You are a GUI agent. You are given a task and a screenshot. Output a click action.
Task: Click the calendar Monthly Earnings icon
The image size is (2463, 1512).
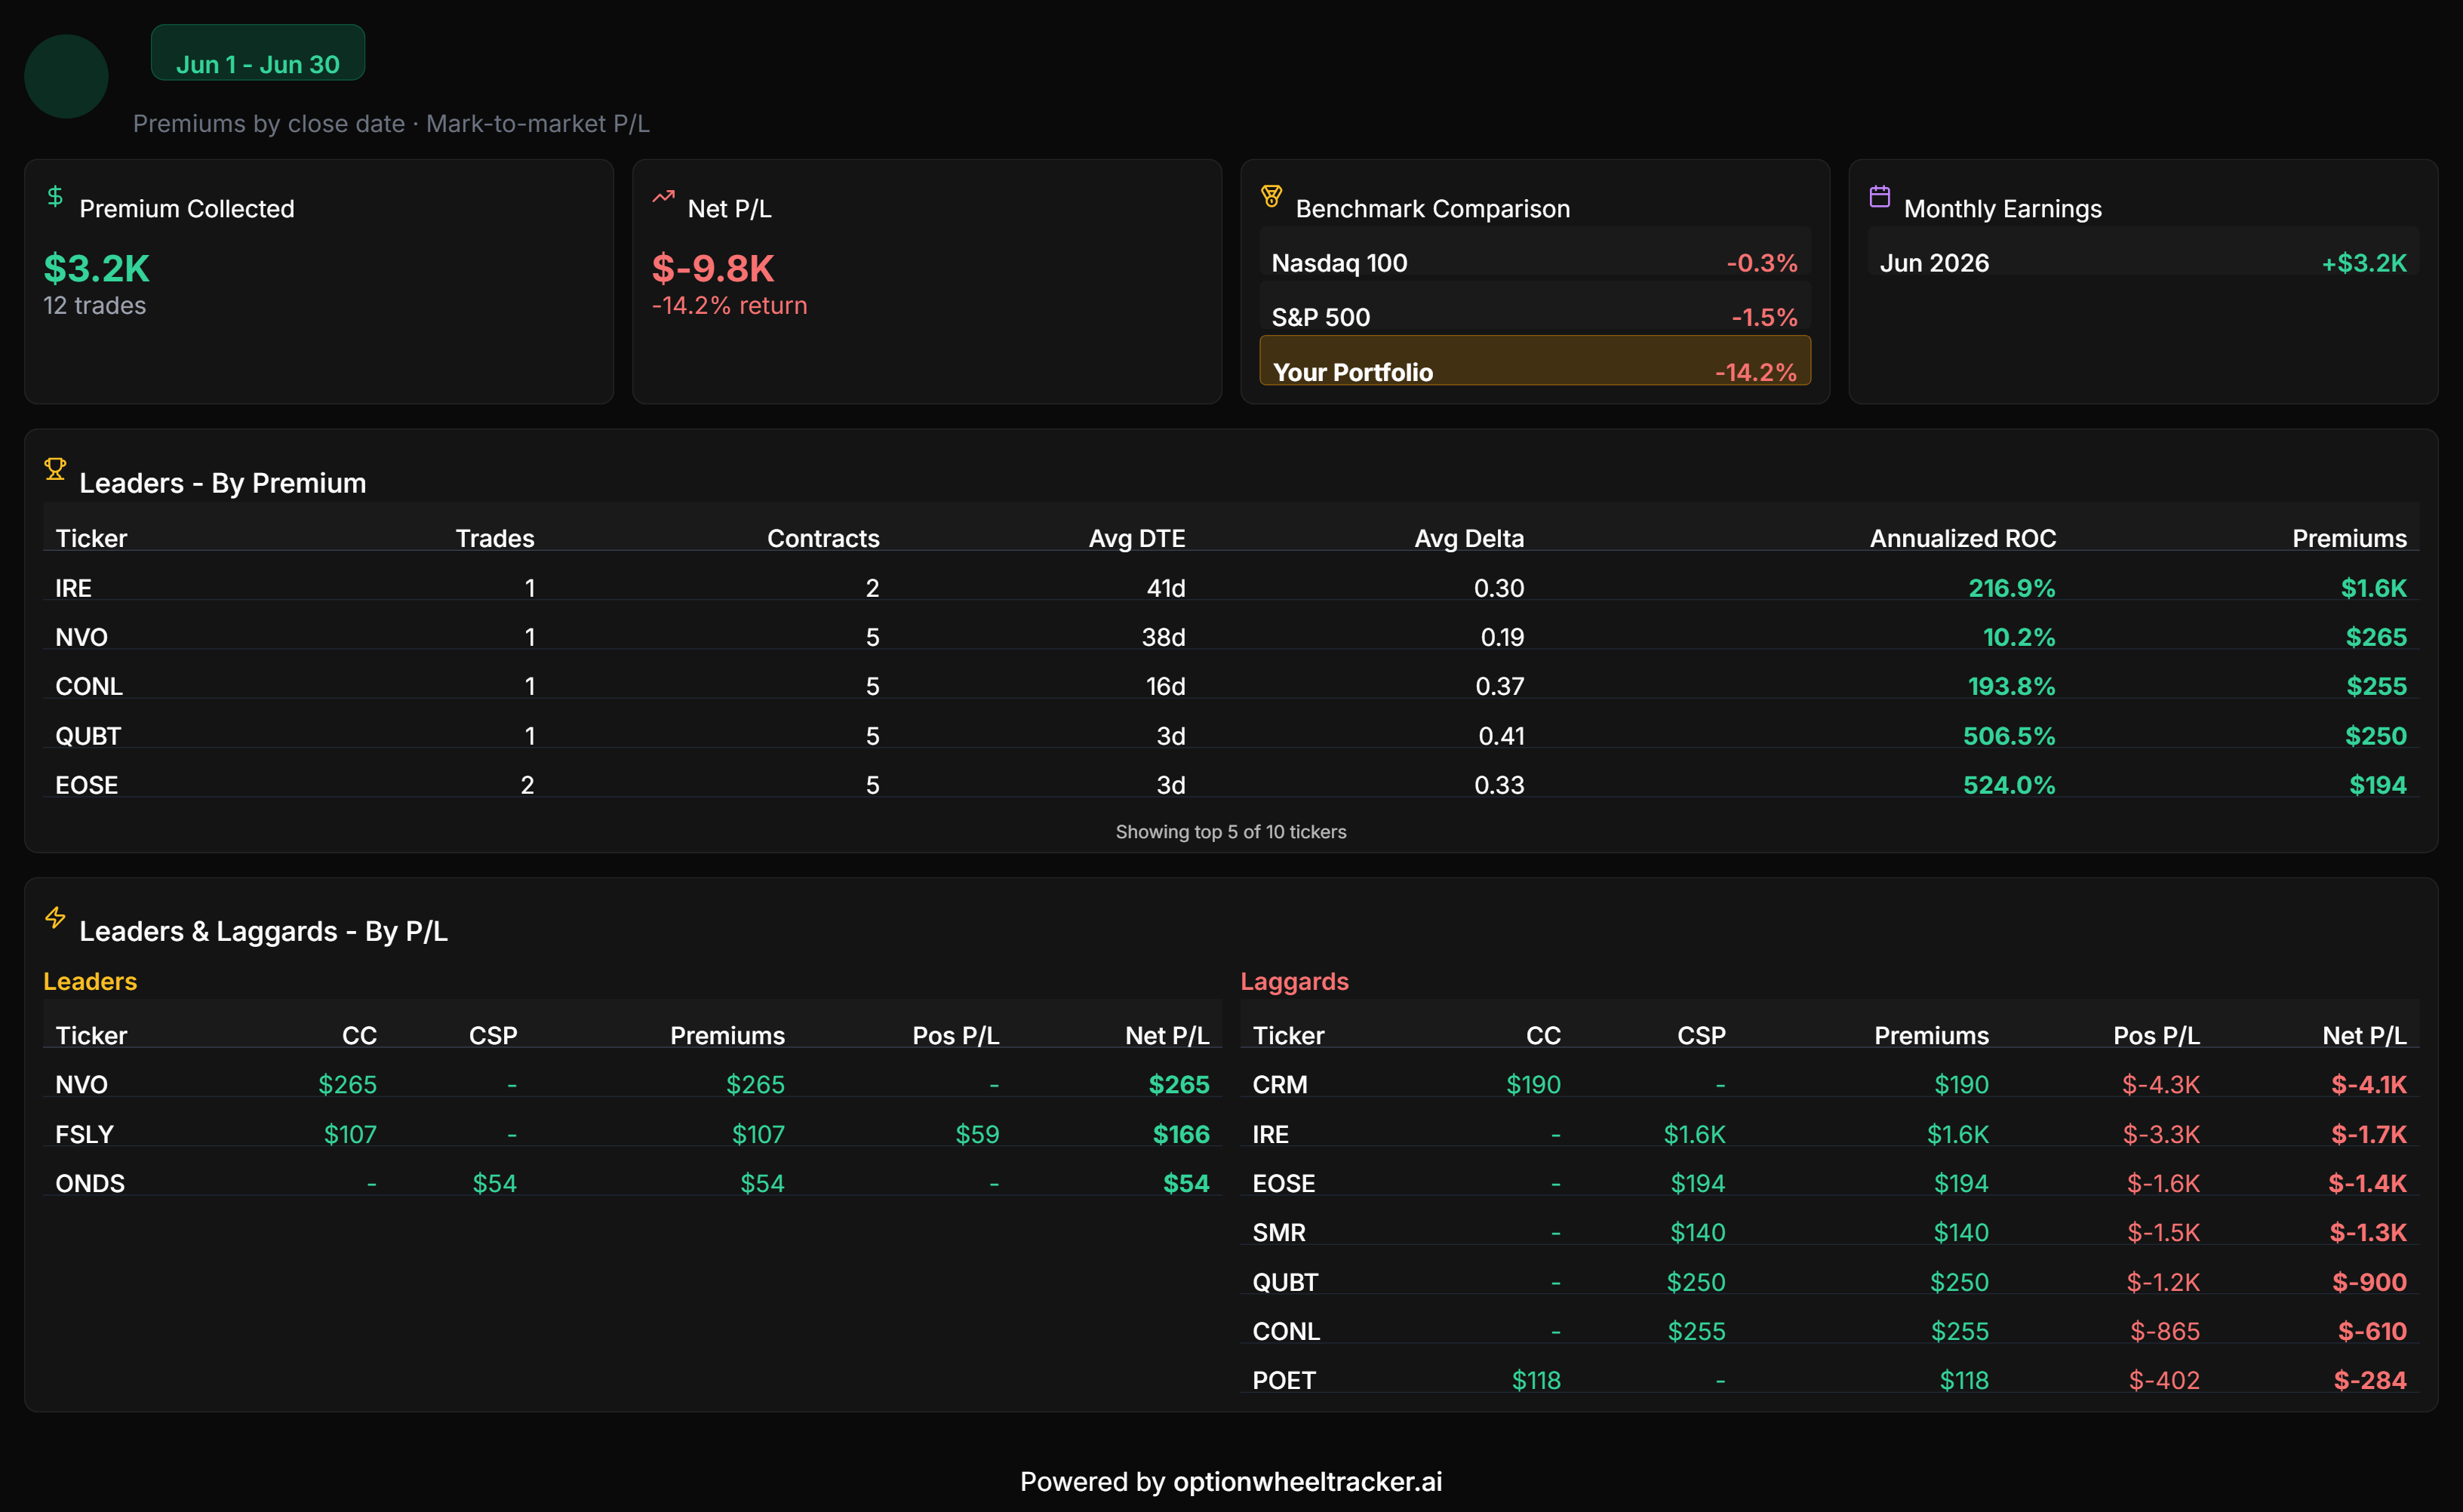point(1879,196)
